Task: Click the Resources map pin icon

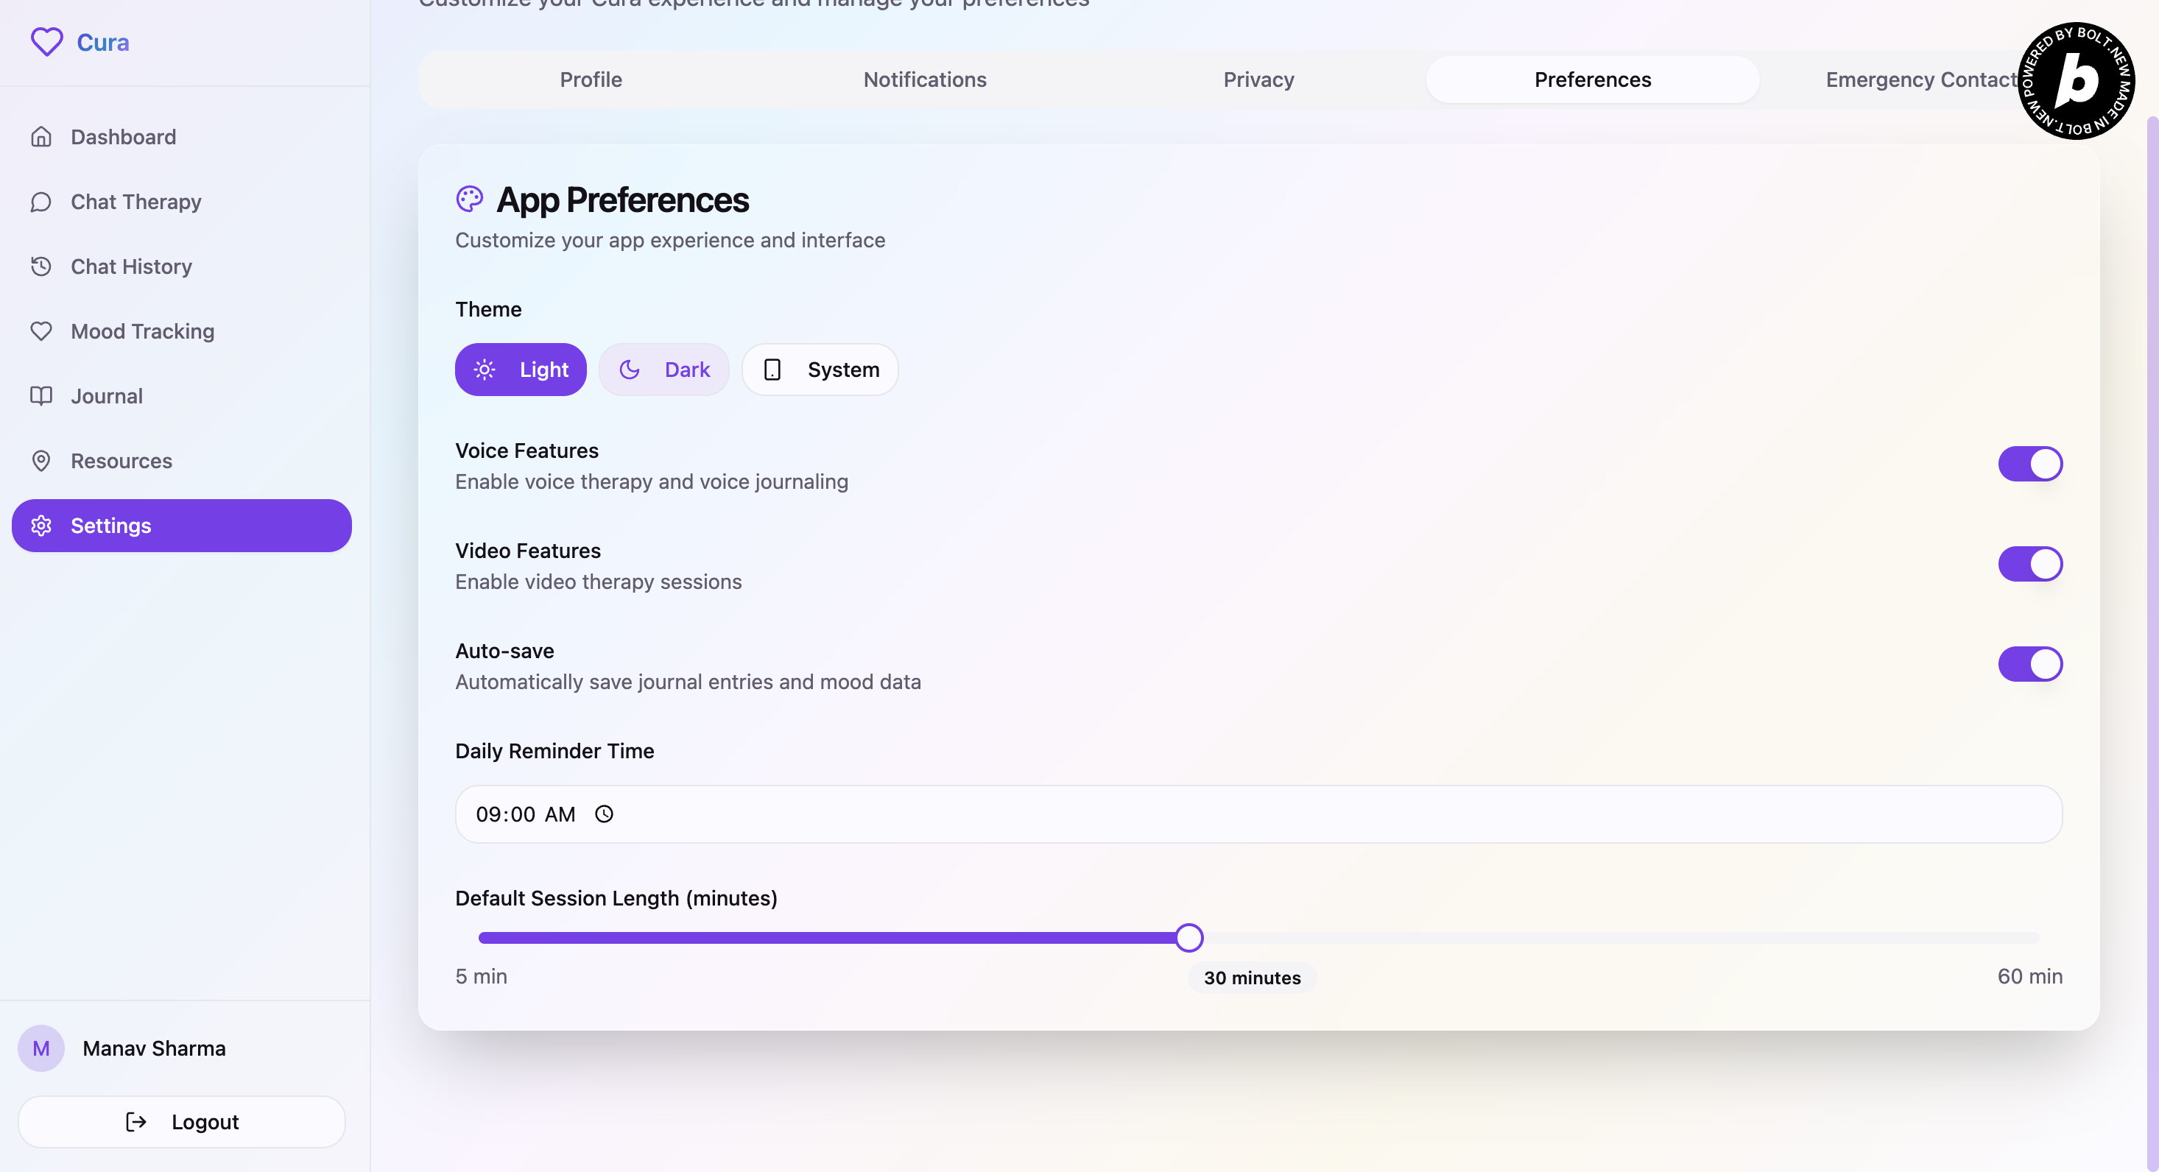Action: point(41,461)
